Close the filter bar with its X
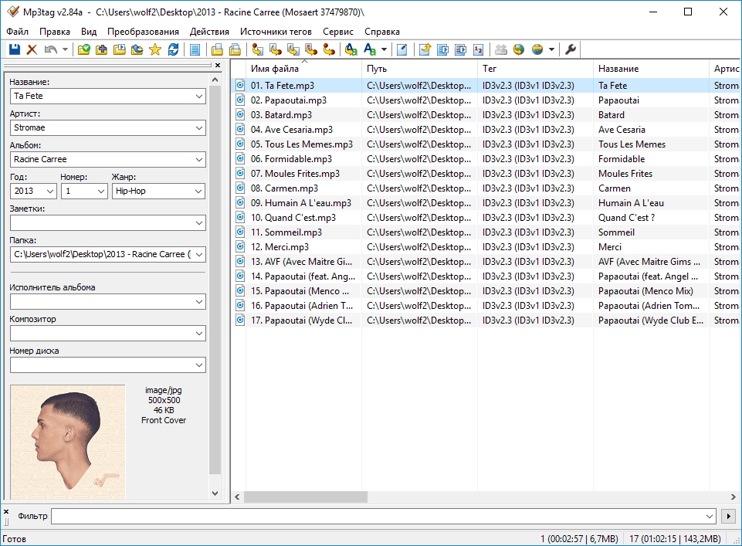The width and height of the screenshot is (742, 546). coord(6,511)
